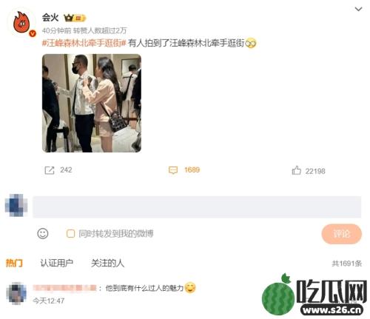
Task: Open comments via the speech bubble icon
Action: (173, 170)
